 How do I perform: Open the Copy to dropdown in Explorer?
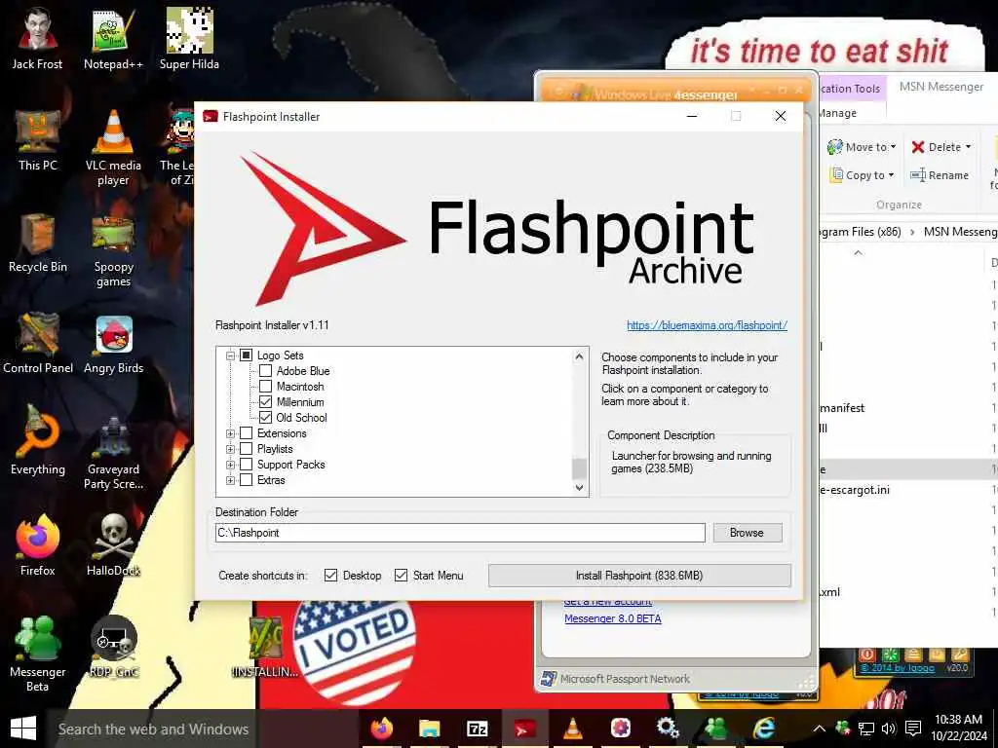coord(862,175)
